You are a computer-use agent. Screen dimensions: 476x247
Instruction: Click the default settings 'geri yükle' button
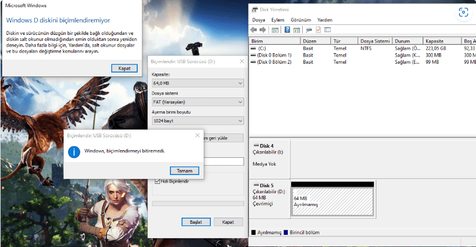[x=224, y=138]
